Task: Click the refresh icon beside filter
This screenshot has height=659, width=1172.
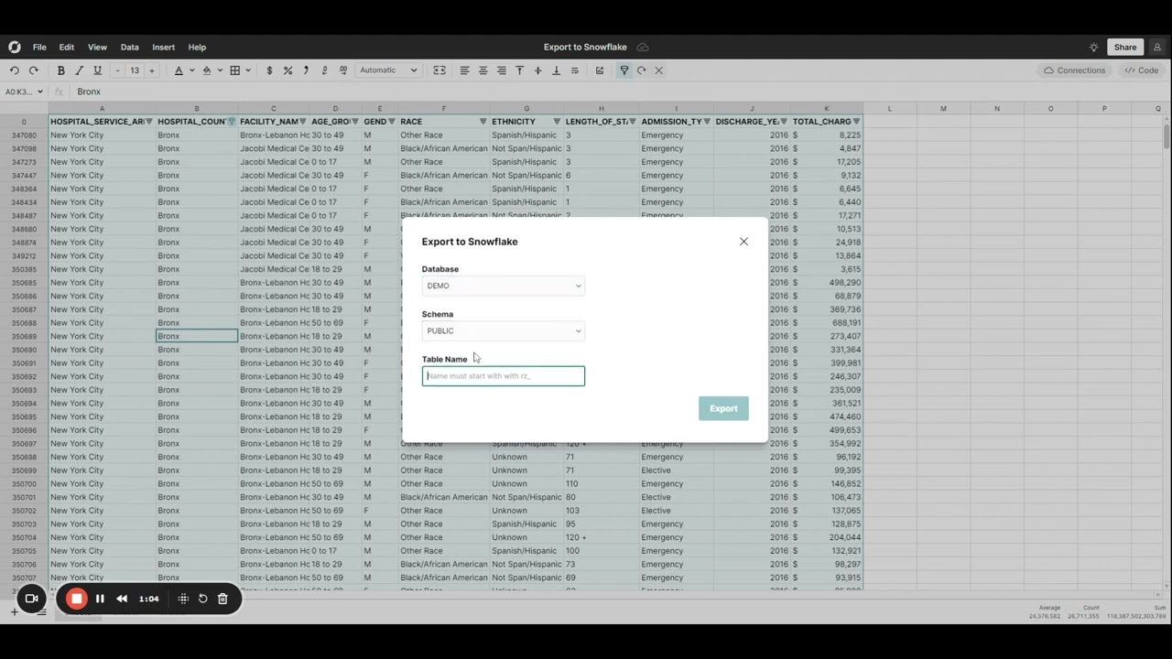Action: click(641, 70)
